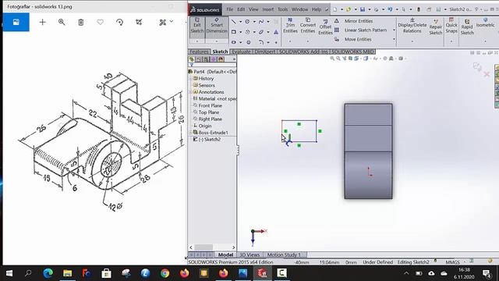Click the Save icon in SolidWorks toolbar

point(362,9)
